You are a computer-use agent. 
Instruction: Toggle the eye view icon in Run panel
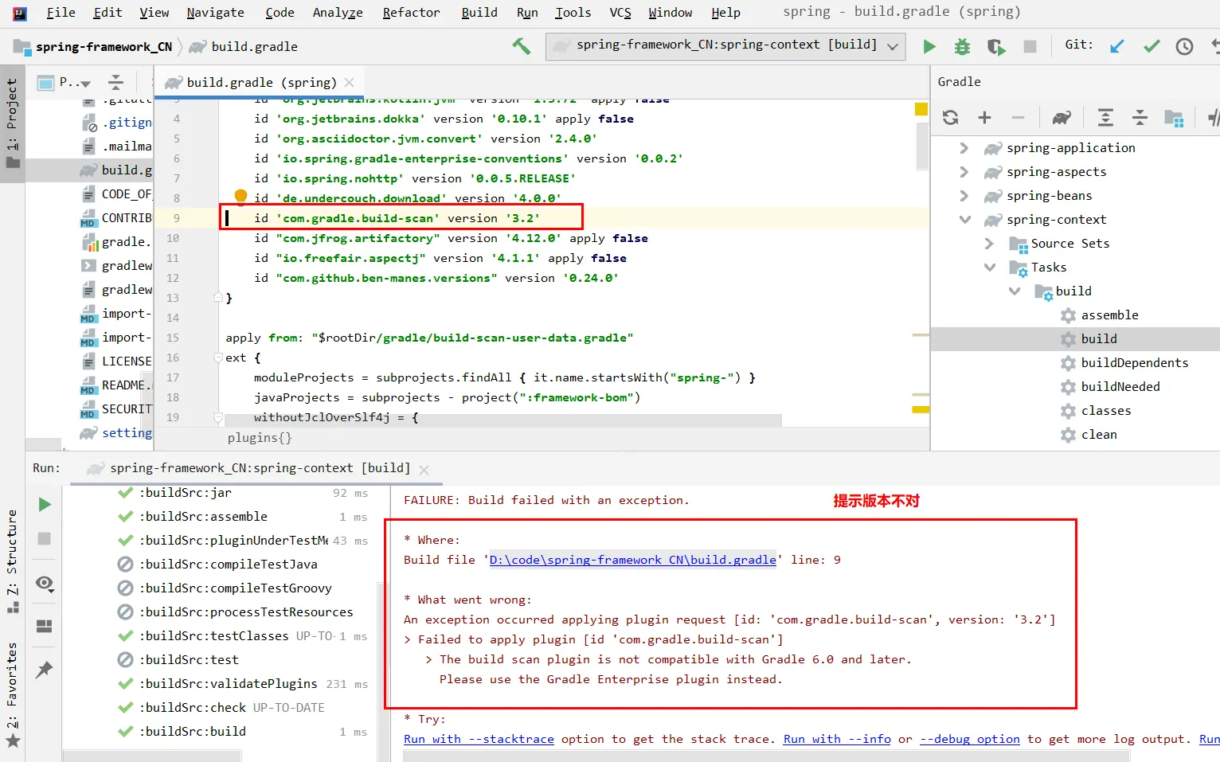click(x=45, y=584)
